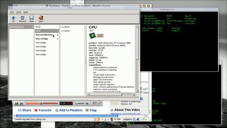Click the details pane scroll down arrow
This screenshot has height=128, width=227.
point(137,91)
